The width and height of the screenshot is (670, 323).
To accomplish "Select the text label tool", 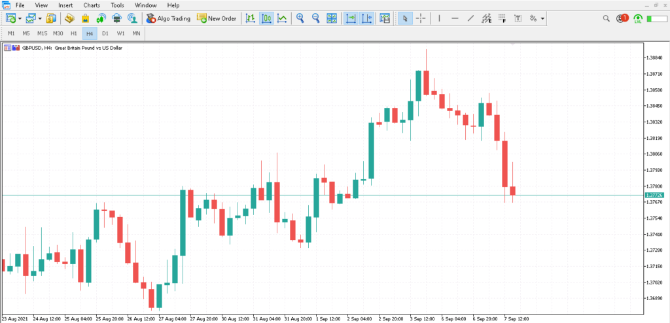I will pyautogui.click(x=518, y=18).
